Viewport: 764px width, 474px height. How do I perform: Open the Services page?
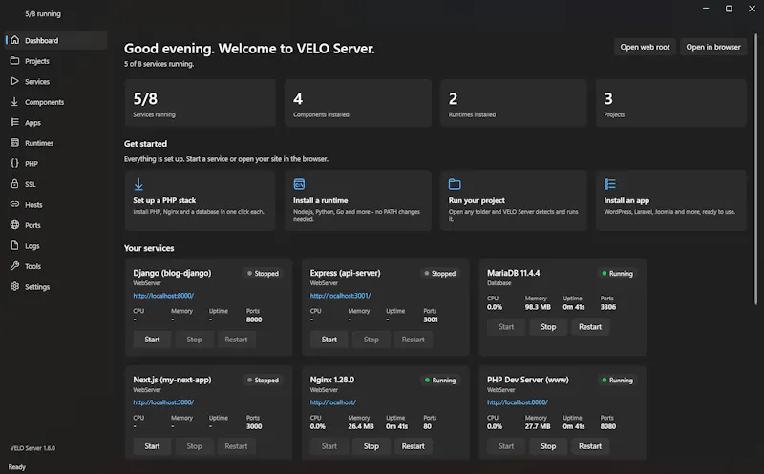(56, 81)
